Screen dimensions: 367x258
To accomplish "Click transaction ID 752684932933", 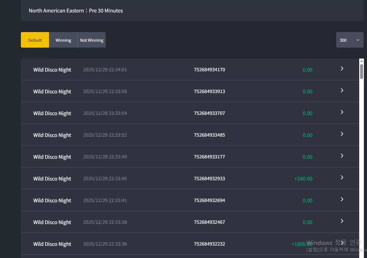I will (x=209, y=179).
